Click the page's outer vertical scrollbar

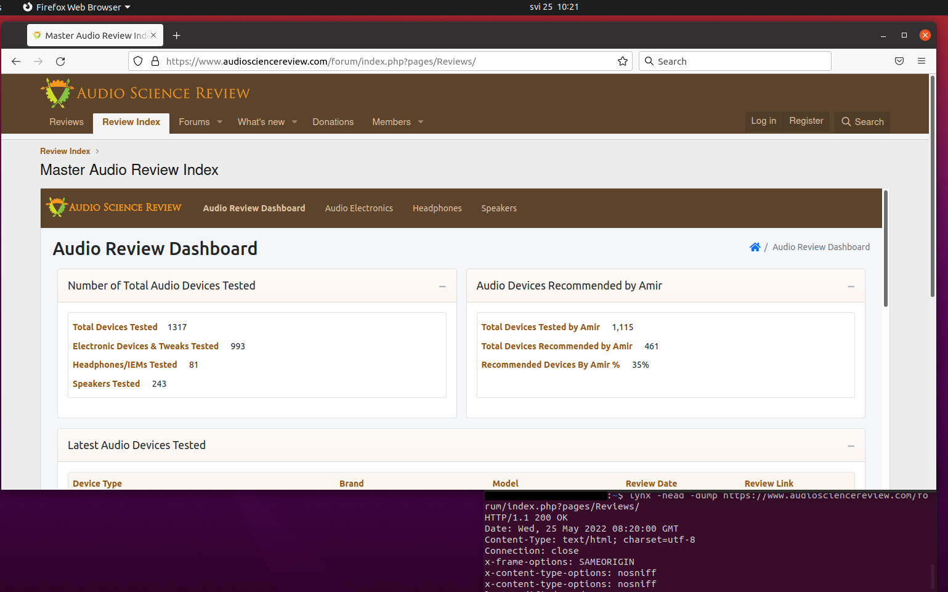click(x=932, y=187)
